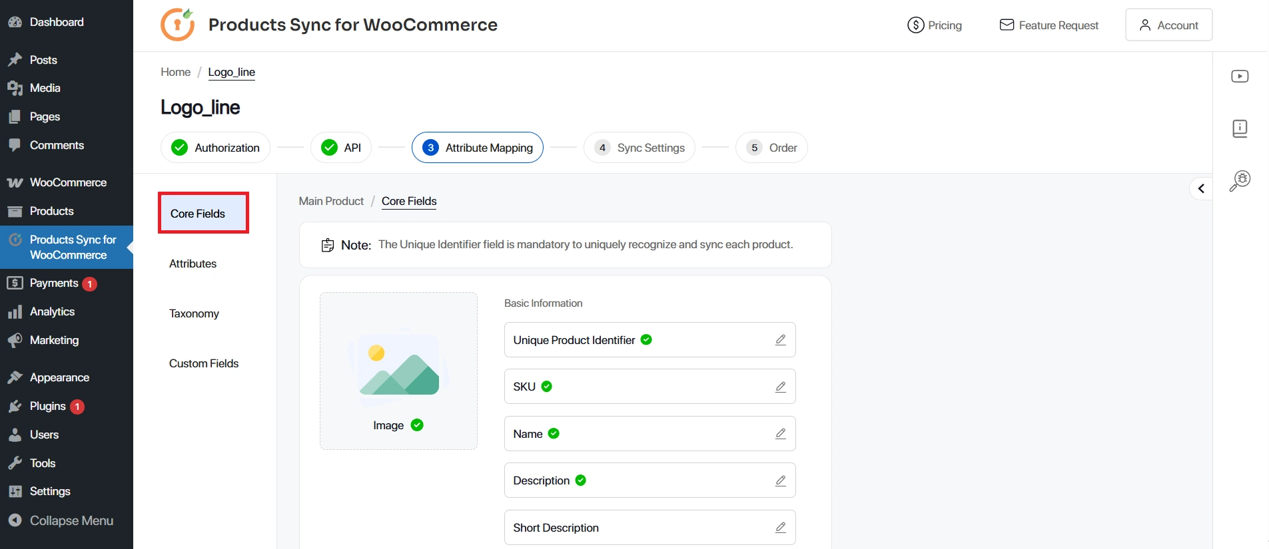Edit the Short Description pencil icon
The image size is (1269, 549).
781,528
